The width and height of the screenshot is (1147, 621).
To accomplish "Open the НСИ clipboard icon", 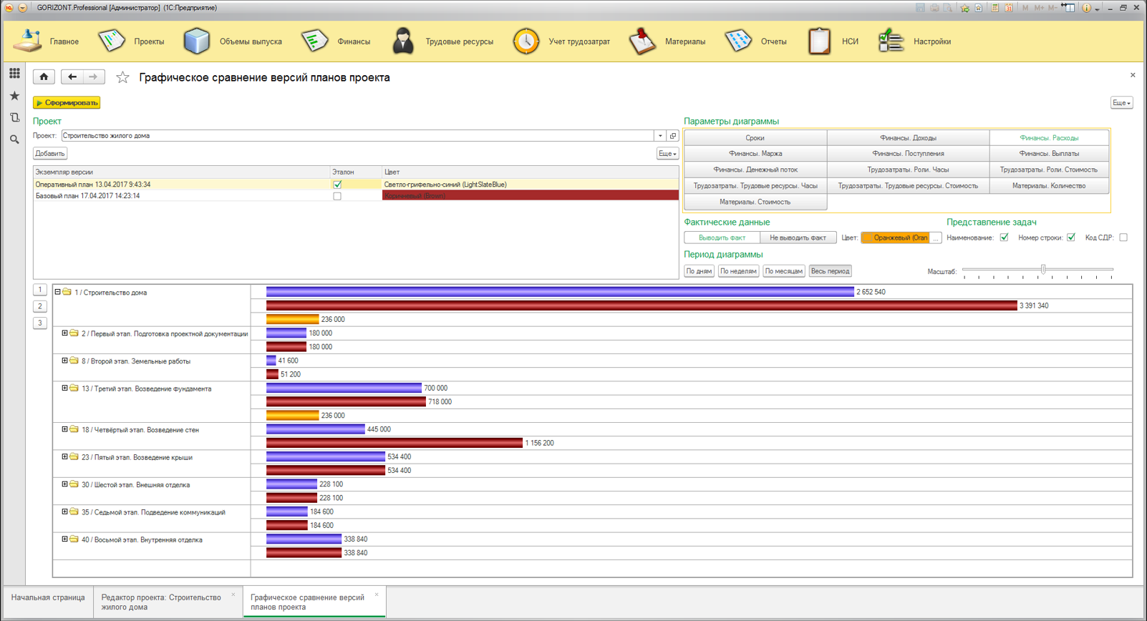I will pos(819,41).
